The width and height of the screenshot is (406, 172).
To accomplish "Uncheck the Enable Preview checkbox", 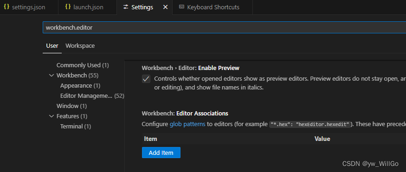I will point(146,79).
